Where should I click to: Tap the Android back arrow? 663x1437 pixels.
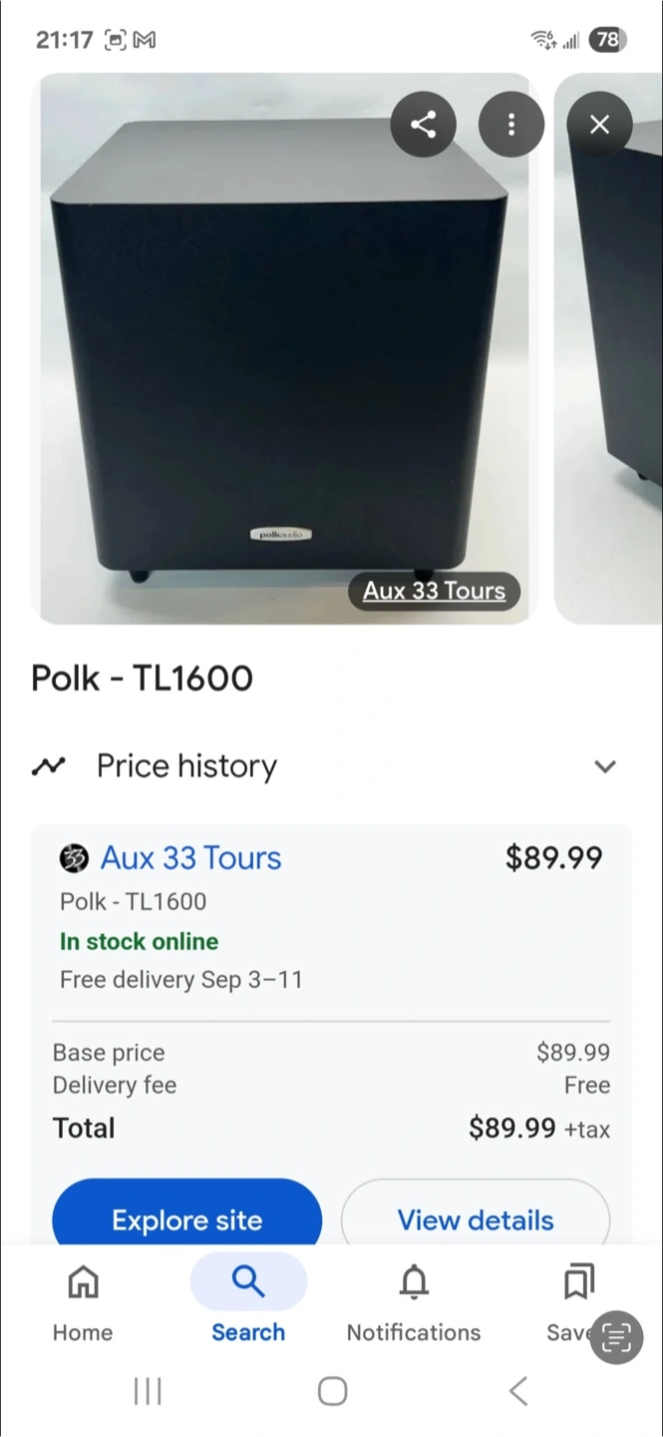tap(517, 1391)
